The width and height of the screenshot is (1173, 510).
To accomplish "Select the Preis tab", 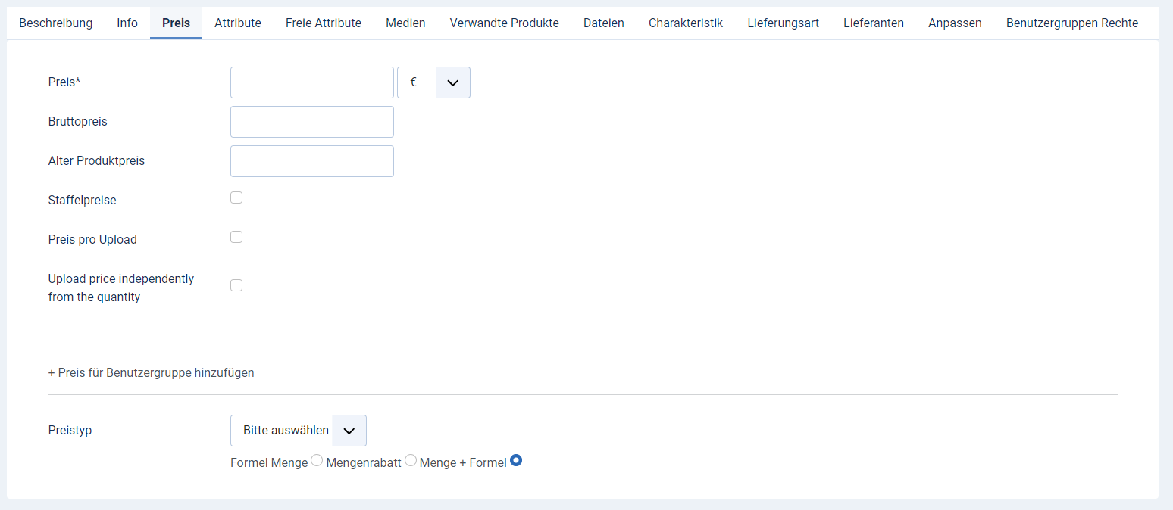I will (176, 23).
